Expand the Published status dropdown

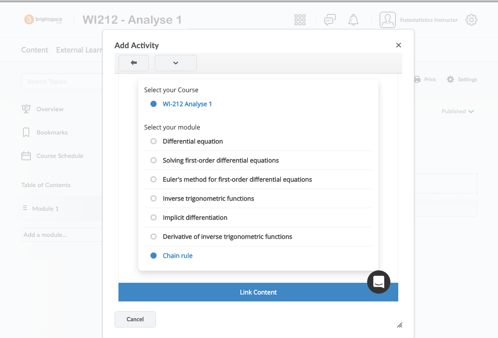click(458, 111)
